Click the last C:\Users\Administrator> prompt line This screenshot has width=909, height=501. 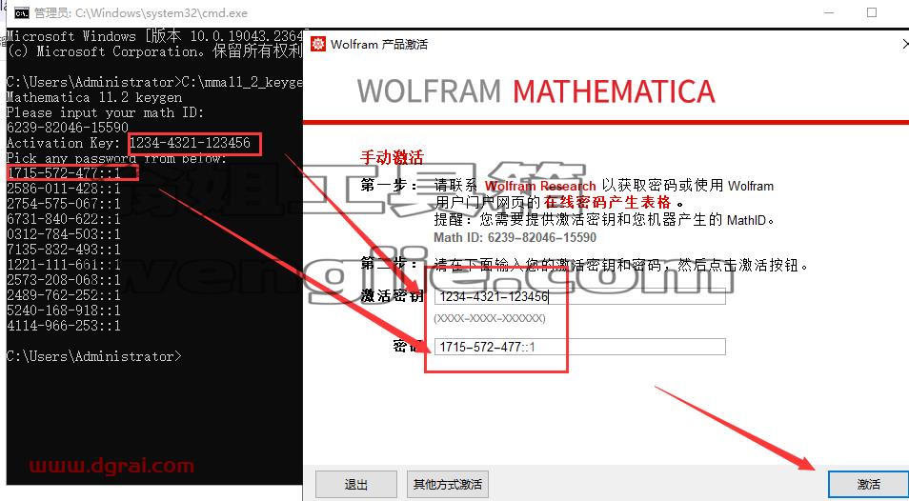(x=94, y=356)
